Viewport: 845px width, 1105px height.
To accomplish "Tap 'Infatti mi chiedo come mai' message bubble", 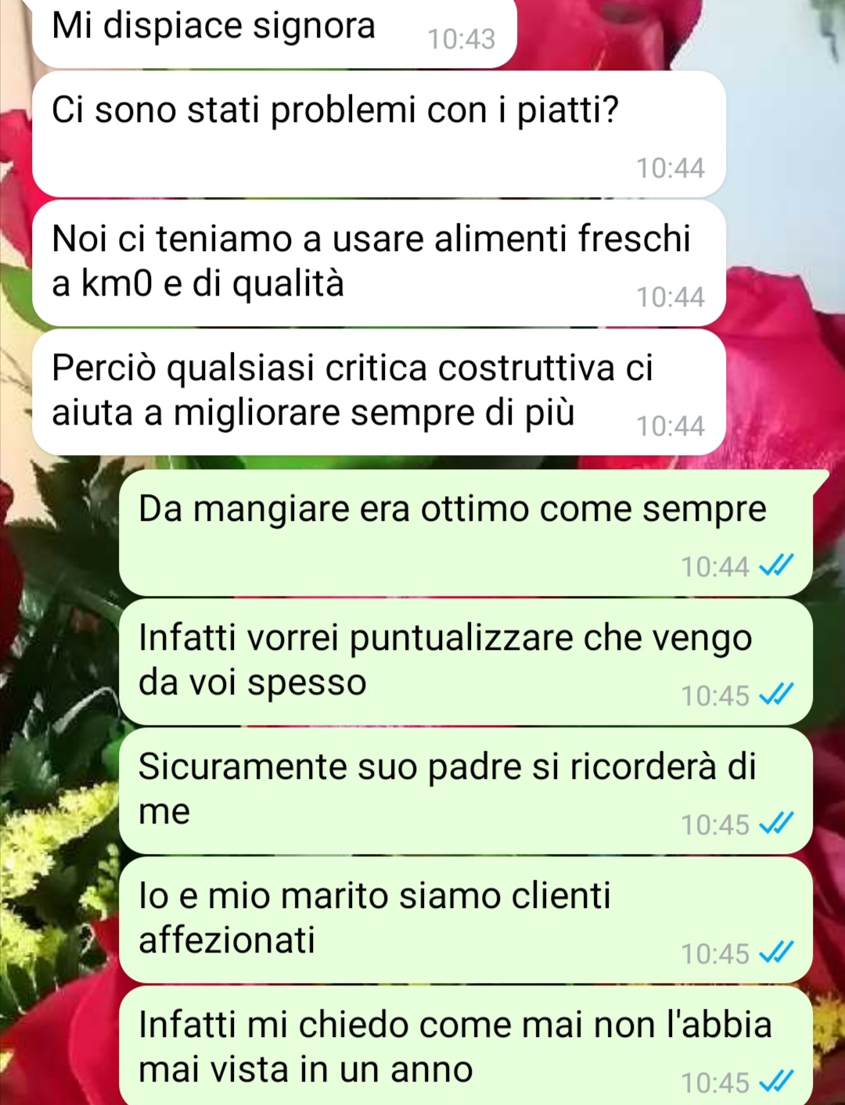I will click(x=466, y=1046).
